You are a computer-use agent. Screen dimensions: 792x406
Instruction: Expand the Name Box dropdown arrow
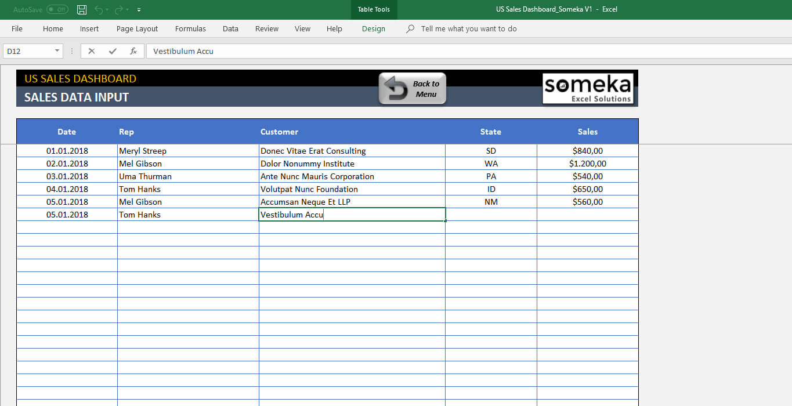[57, 51]
